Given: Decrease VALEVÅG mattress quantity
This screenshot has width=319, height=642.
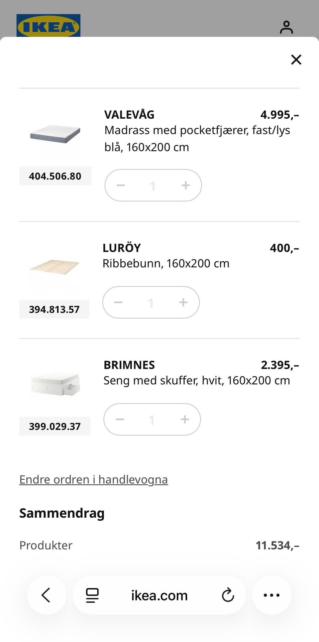Looking at the screenshot, I should pos(121,185).
